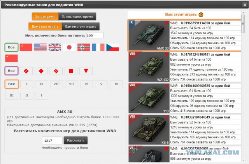Toggle the nations 'Все' filter
This screenshot has height=164, width=249.
[x=11, y=47]
